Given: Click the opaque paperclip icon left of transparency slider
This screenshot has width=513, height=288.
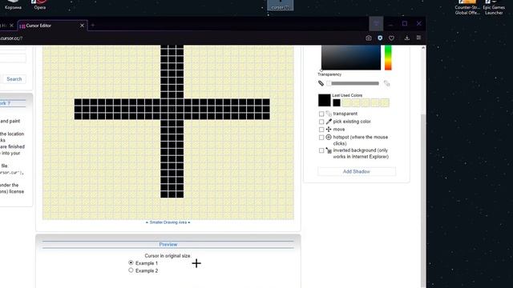Looking at the screenshot, I should (321, 83).
